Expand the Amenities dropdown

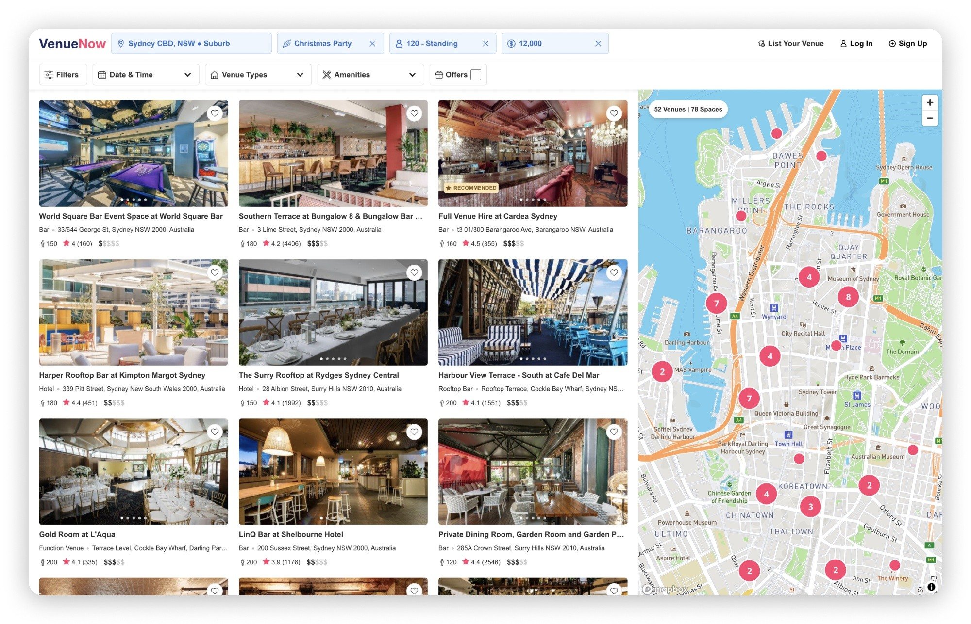click(x=370, y=75)
